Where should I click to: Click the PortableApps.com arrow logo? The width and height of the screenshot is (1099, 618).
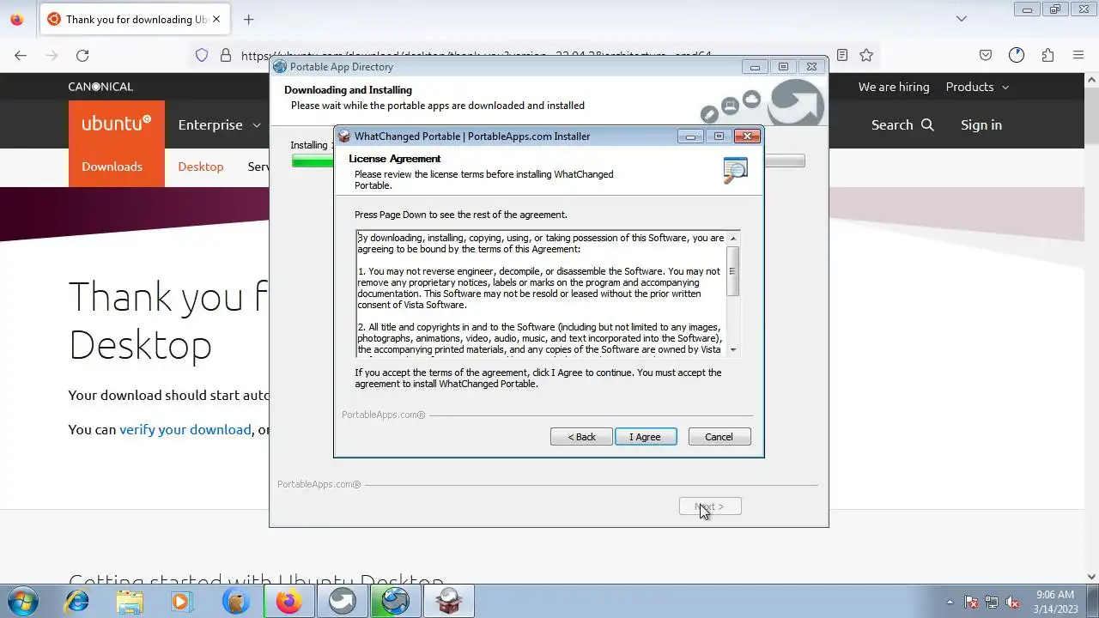[x=796, y=103]
